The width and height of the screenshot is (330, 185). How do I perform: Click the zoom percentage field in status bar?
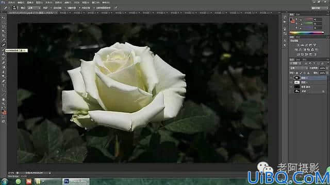11,173
